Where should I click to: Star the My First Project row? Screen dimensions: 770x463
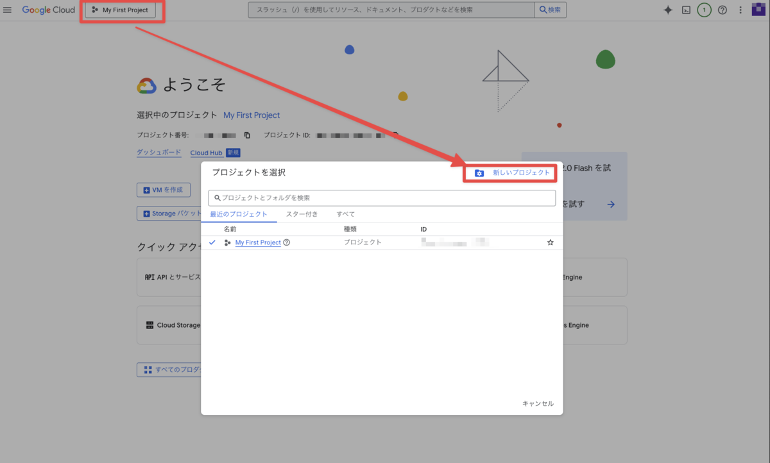[550, 242]
